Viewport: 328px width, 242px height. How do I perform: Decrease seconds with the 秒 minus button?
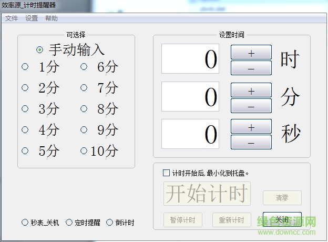(x=251, y=142)
